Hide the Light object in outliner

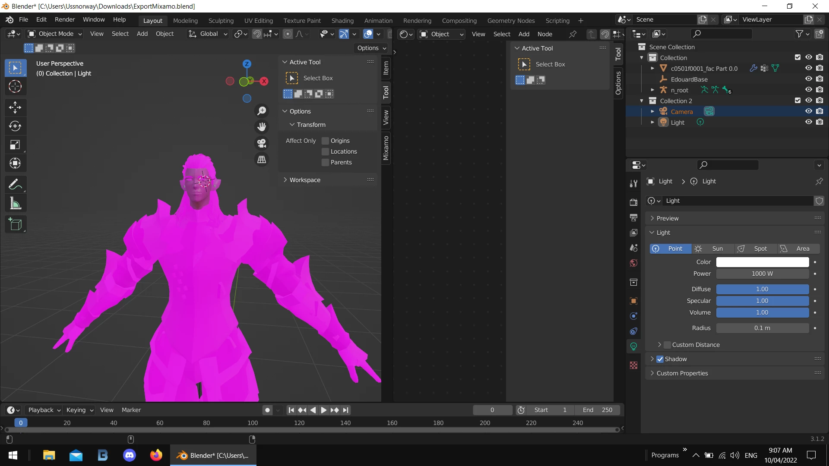click(808, 122)
